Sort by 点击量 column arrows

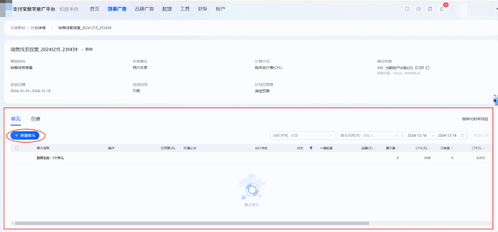click(x=452, y=148)
